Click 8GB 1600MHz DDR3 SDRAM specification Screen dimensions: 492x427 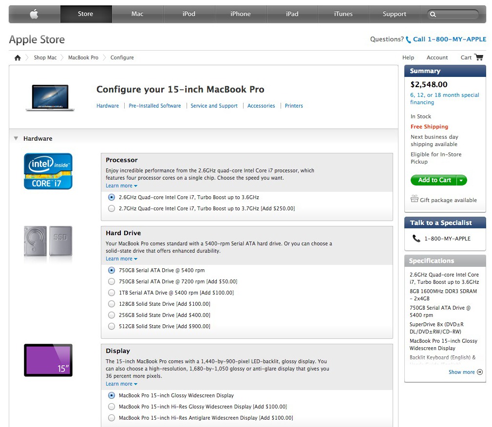(443, 295)
